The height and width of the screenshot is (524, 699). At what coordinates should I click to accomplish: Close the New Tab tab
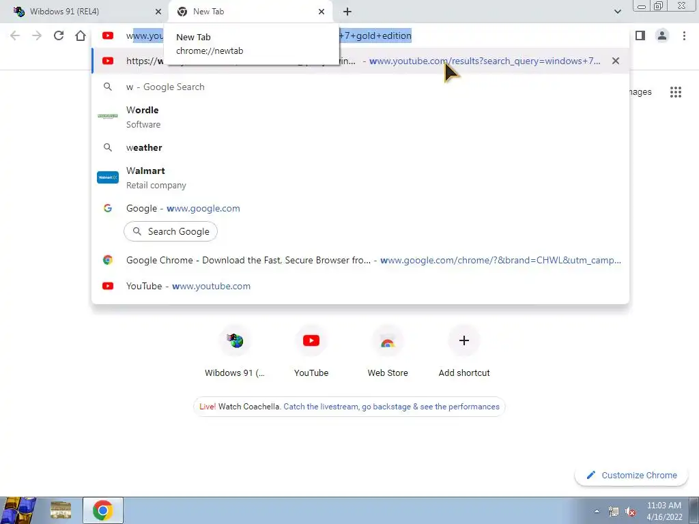click(x=321, y=12)
